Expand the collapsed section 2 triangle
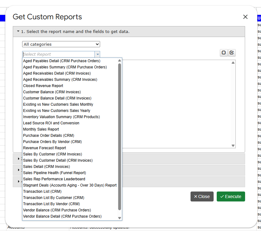The width and height of the screenshot is (261, 231). click(x=19, y=159)
